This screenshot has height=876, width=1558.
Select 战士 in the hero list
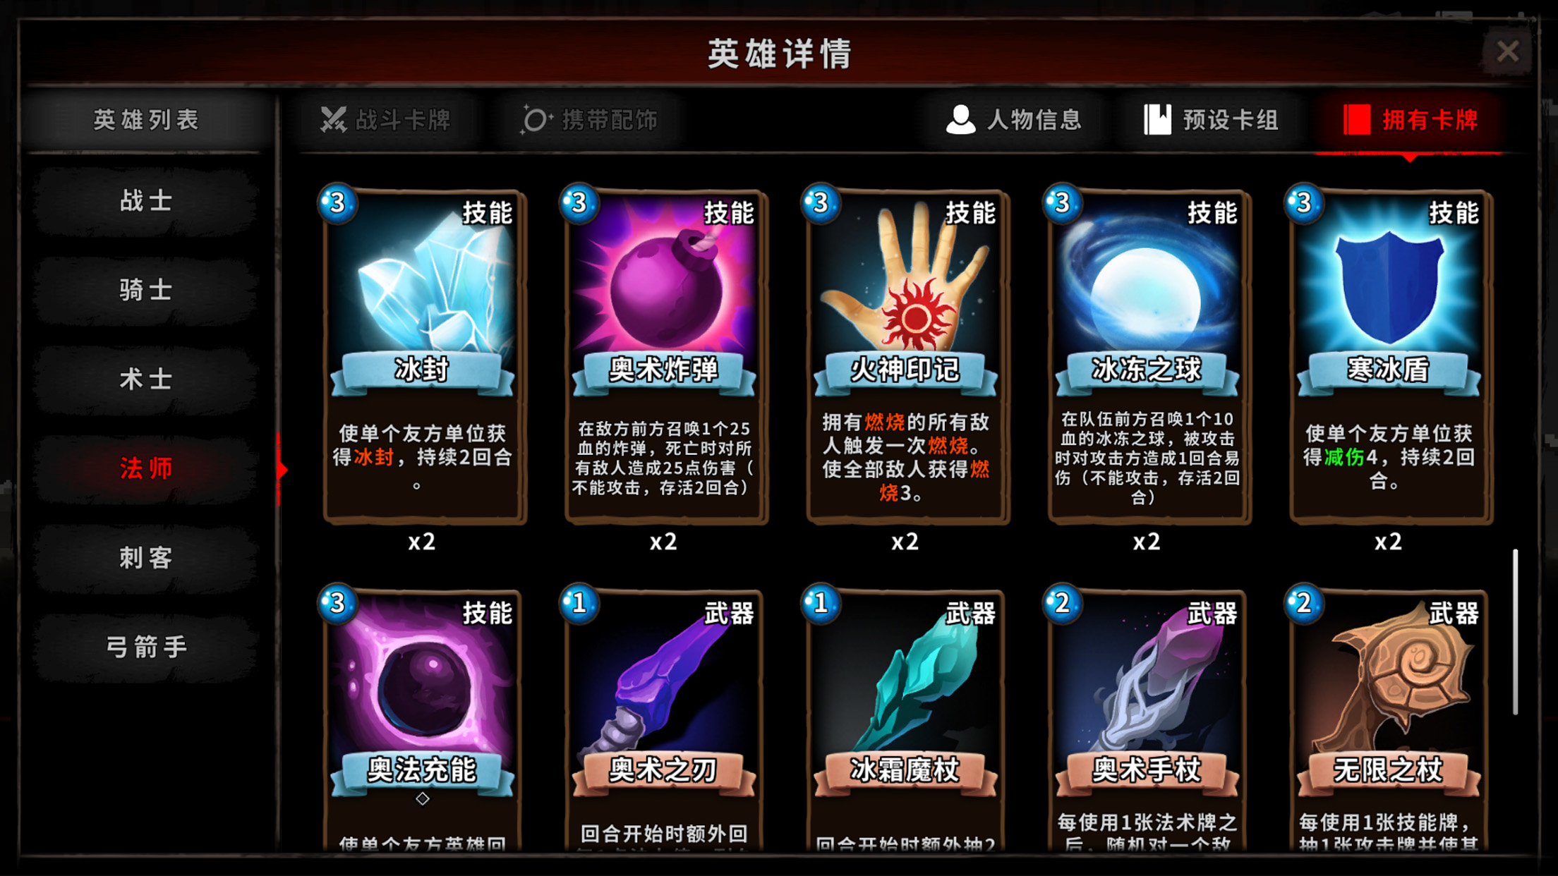[146, 201]
